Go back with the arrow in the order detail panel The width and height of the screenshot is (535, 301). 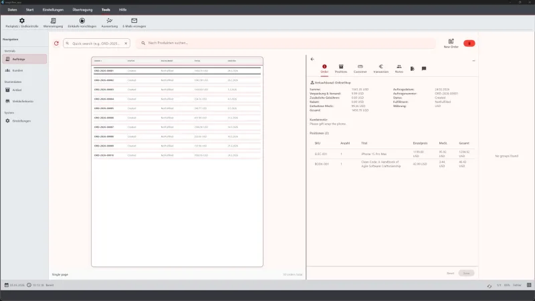click(312, 59)
